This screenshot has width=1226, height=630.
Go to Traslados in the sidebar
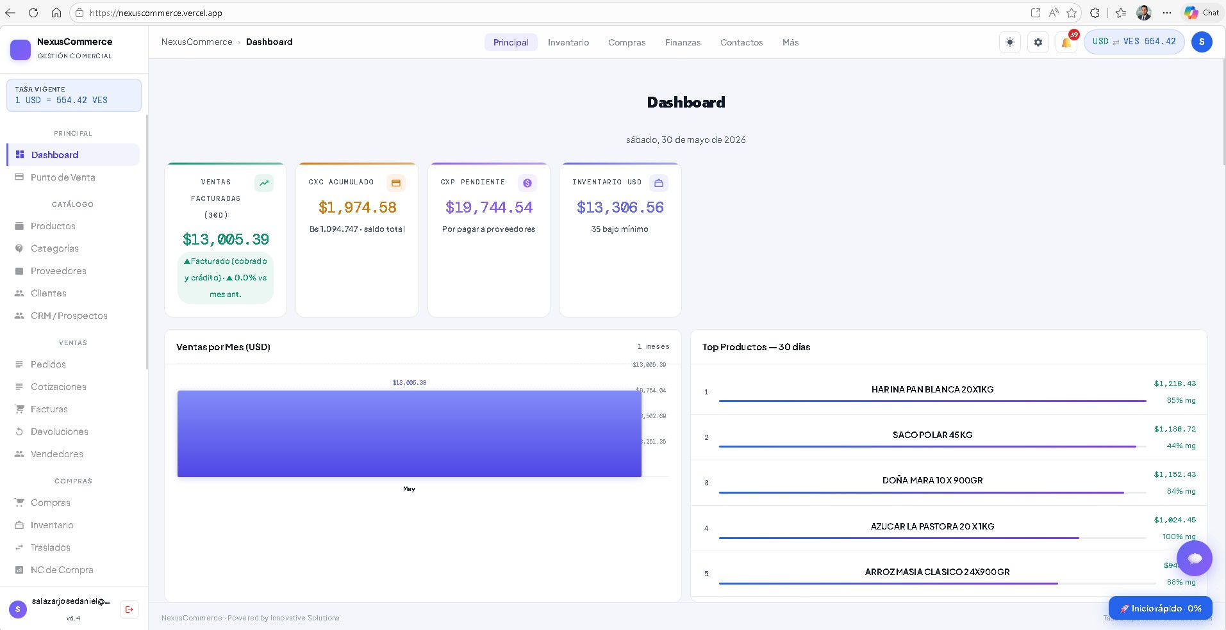73,547
